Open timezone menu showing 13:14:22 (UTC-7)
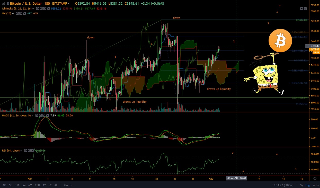Viewport: 320px width, 188px height. pyautogui.click(x=283, y=185)
